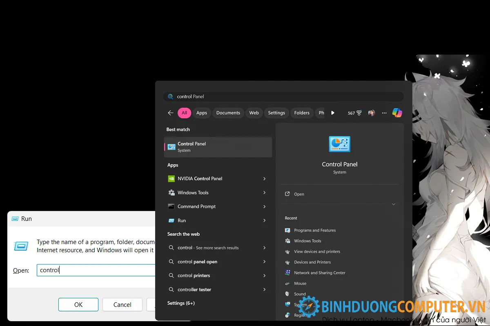490x326 pixels.
Task: Expand the Control Panel preview options chevron
Action: click(393, 204)
